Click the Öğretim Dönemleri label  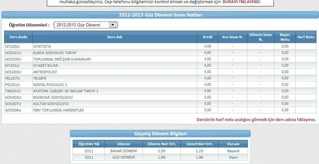click(29, 25)
